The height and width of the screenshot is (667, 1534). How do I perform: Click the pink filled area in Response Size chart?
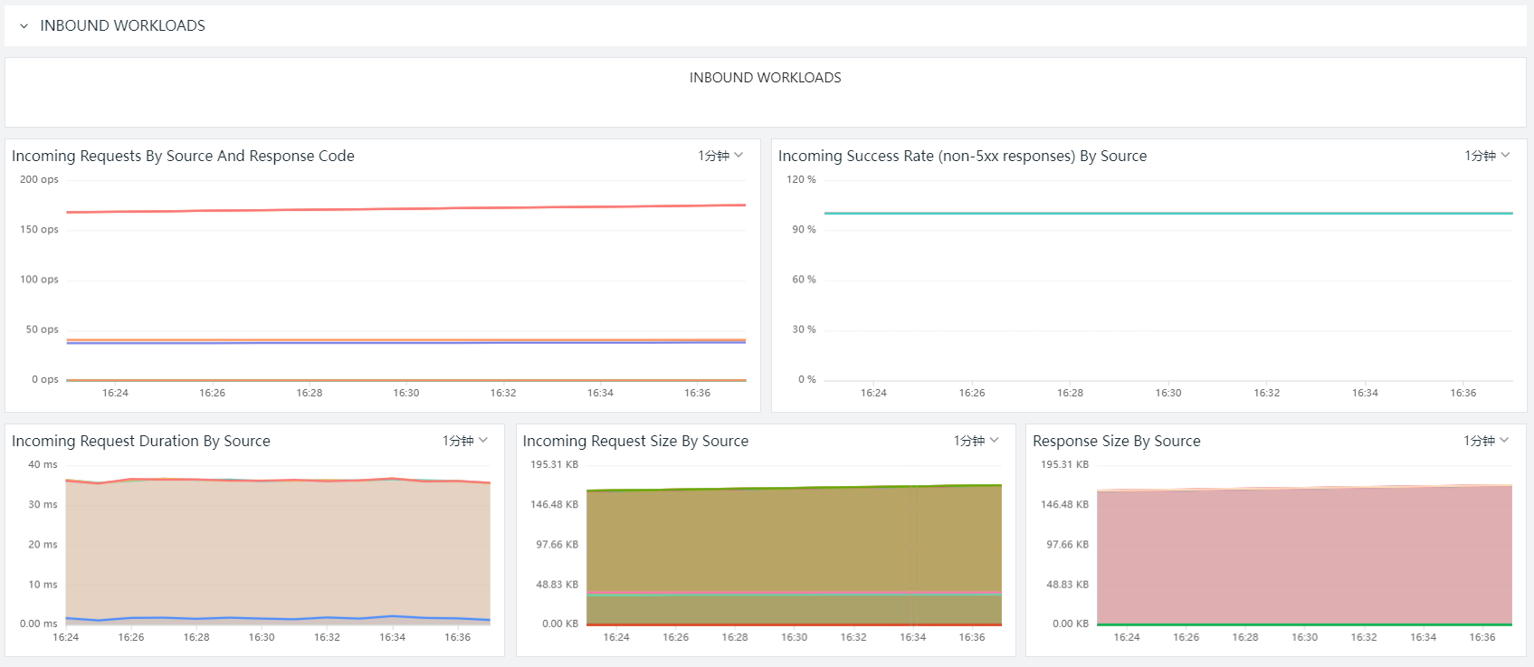pyautogui.click(x=1304, y=557)
